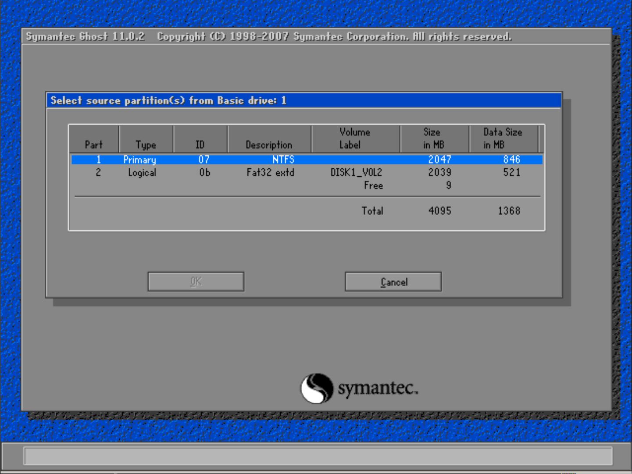Click the Free space label

[373, 185]
